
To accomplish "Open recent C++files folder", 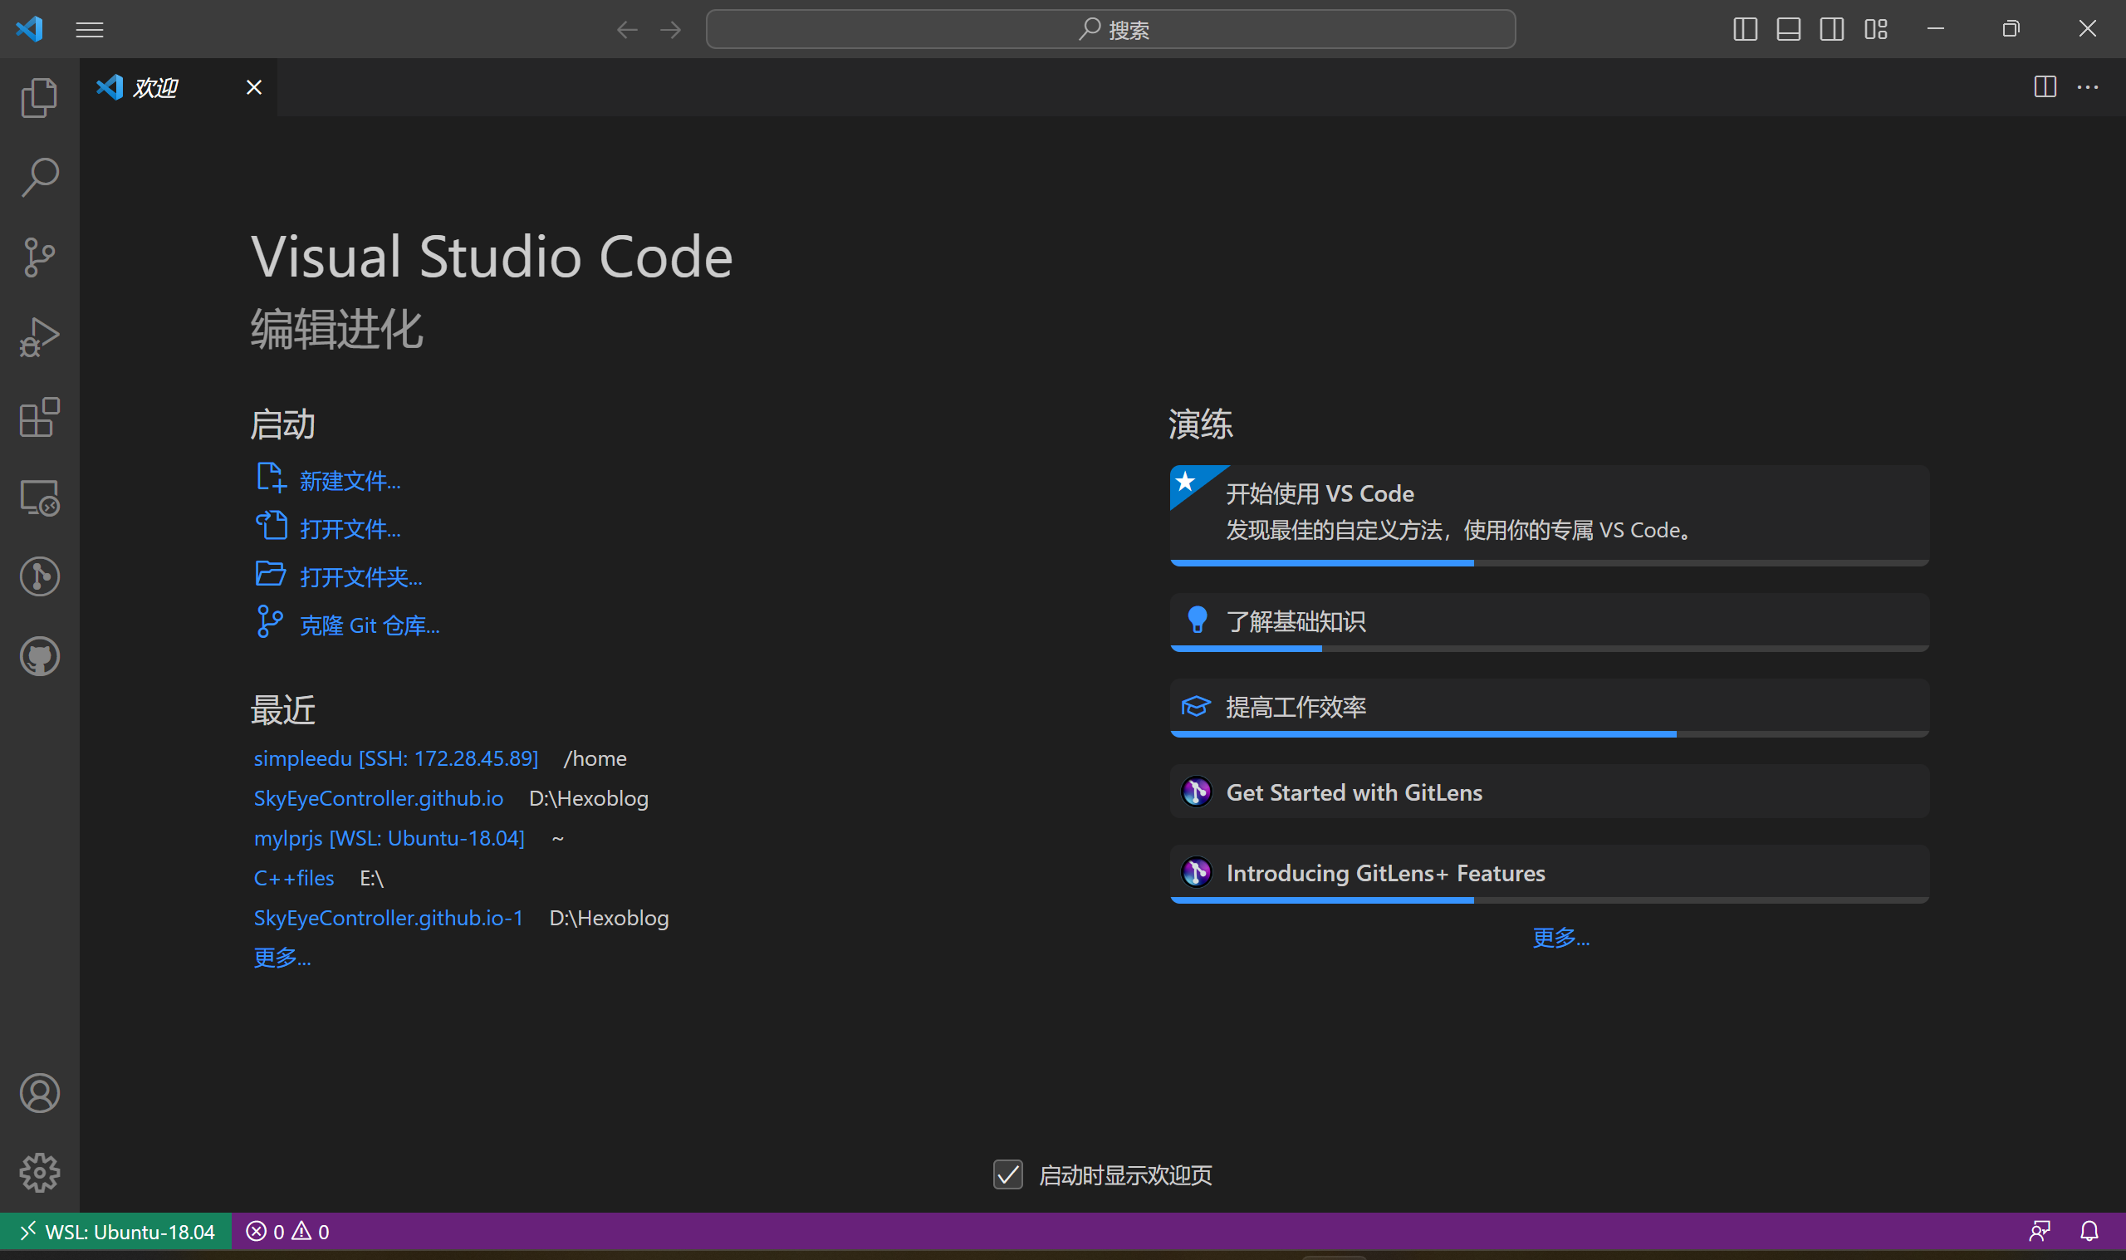I will click(294, 878).
